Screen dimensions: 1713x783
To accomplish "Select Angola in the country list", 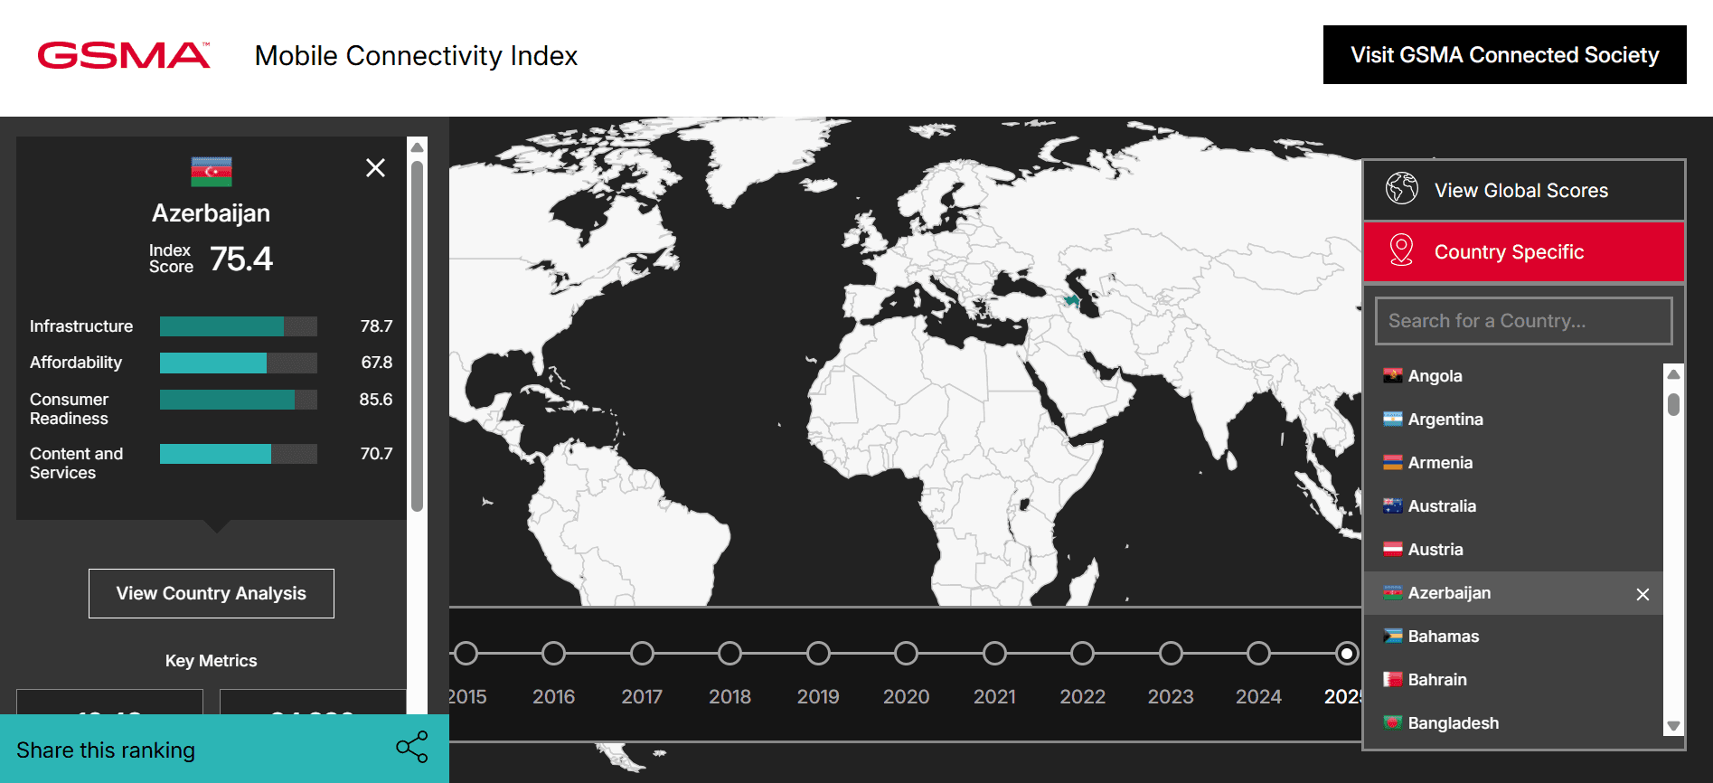I will (x=1513, y=376).
